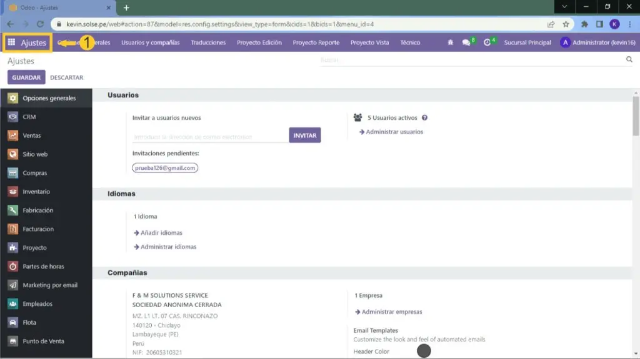Click the Inventario sidebar icon
Screen dimensions: 640x359
tap(12, 192)
